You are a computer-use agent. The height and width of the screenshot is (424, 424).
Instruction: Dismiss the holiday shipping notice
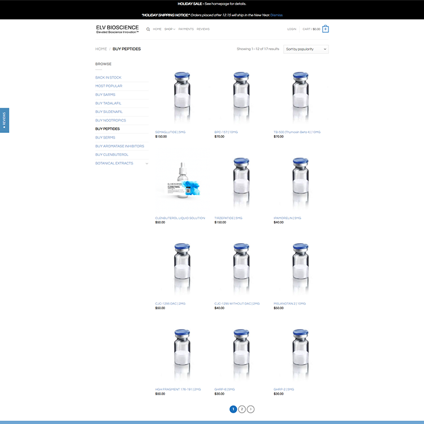276,15
